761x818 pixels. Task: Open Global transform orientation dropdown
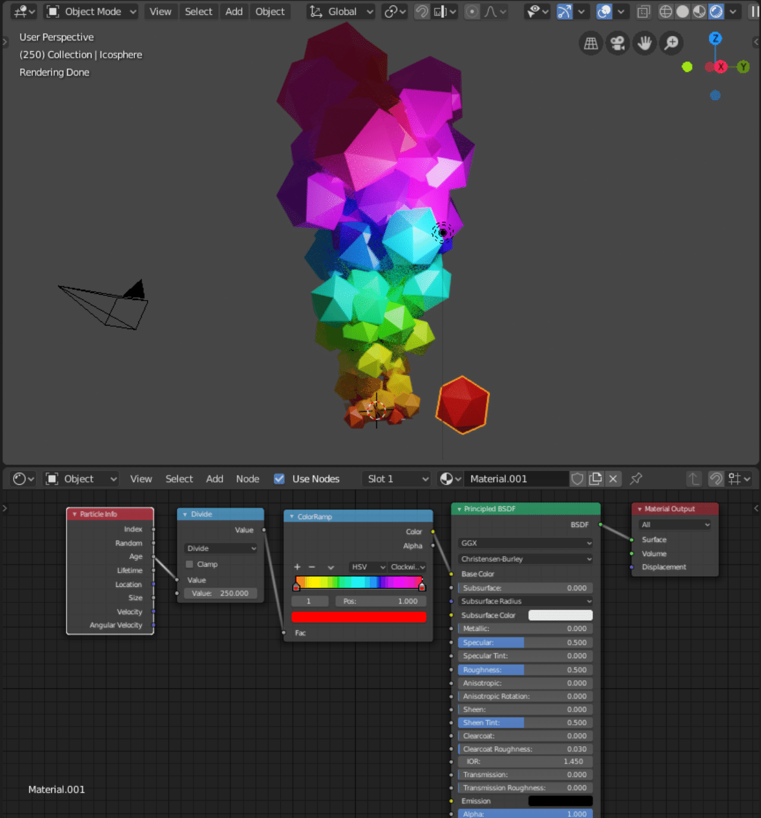click(341, 11)
